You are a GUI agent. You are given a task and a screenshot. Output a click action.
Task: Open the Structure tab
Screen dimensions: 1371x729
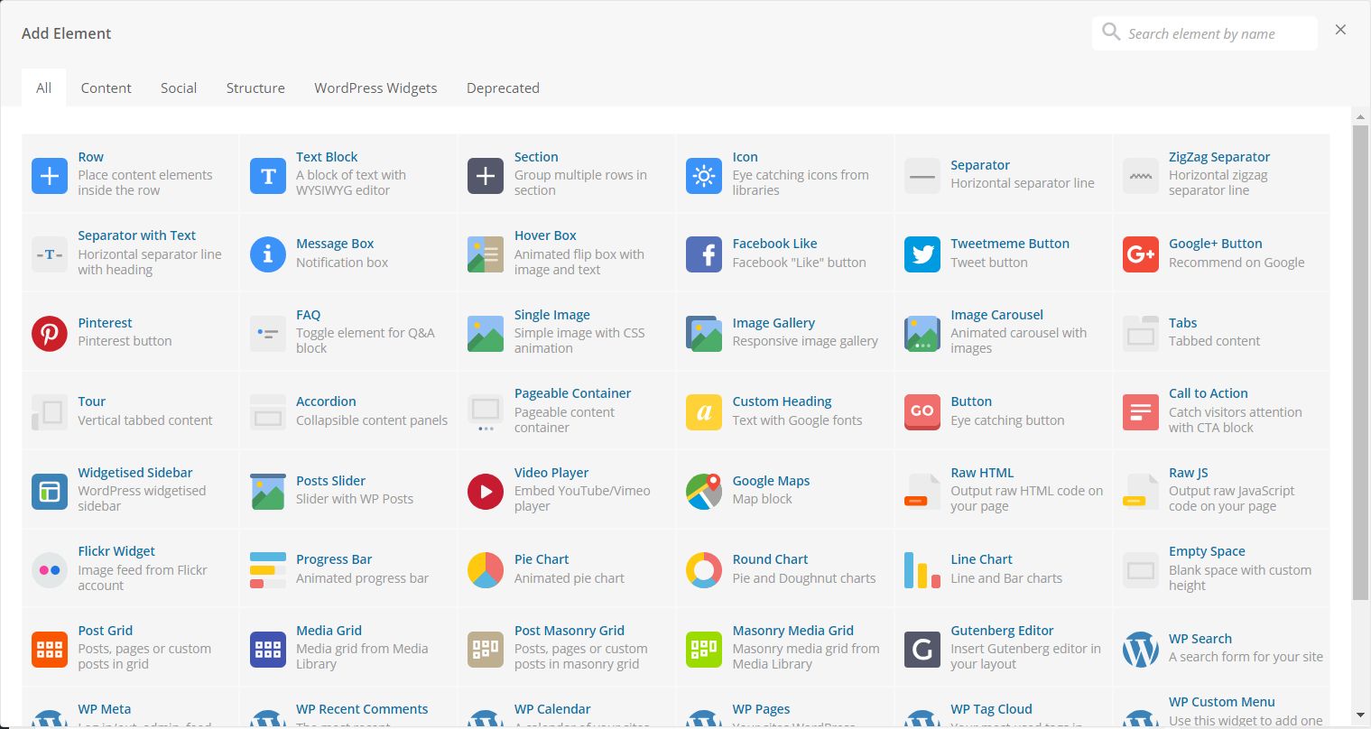[x=255, y=88]
